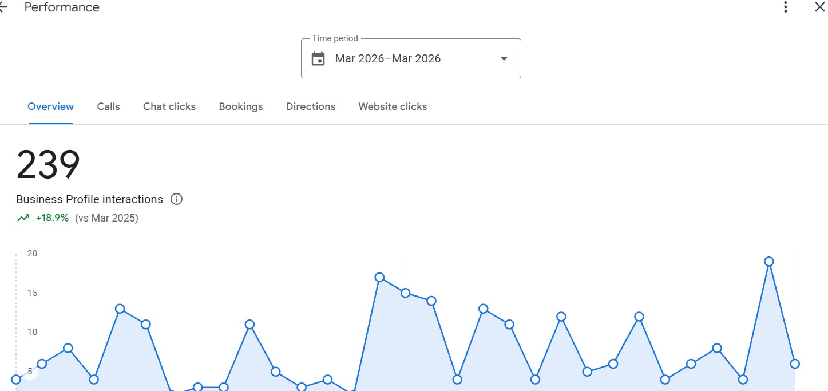Open the three-dot overflow menu
This screenshot has height=391, width=828.
[x=785, y=7]
